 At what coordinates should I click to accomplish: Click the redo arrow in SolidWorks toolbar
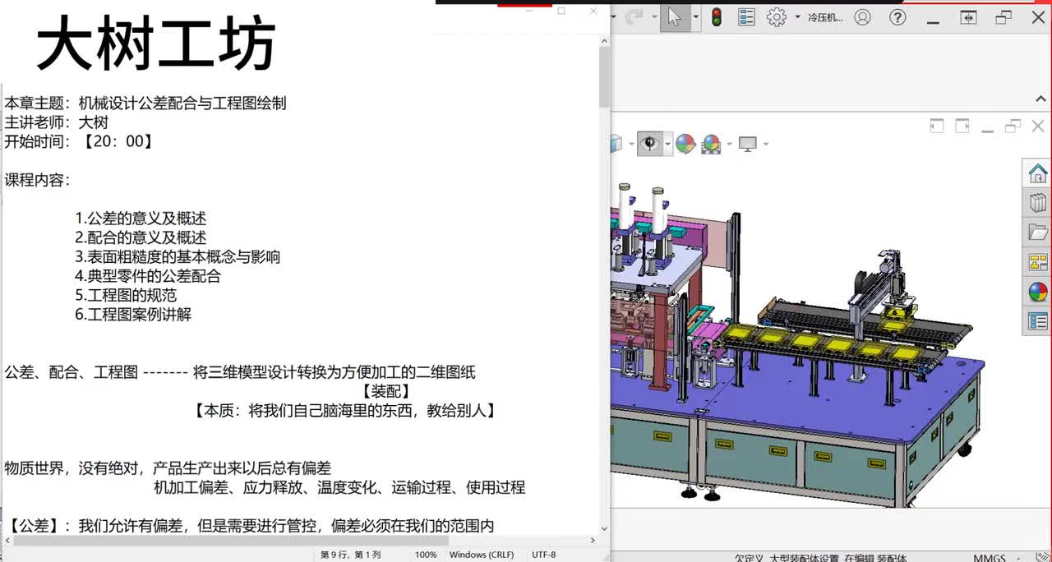coord(634,16)
